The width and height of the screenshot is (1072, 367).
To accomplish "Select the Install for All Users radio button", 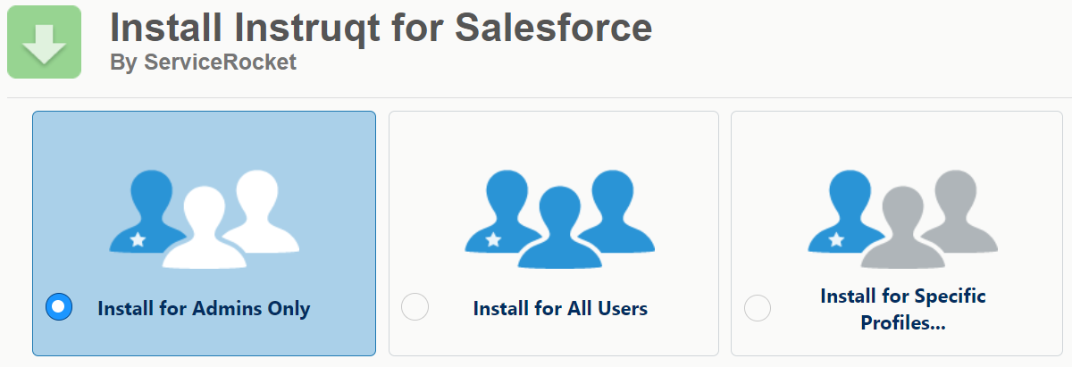I will coord(415,306).
